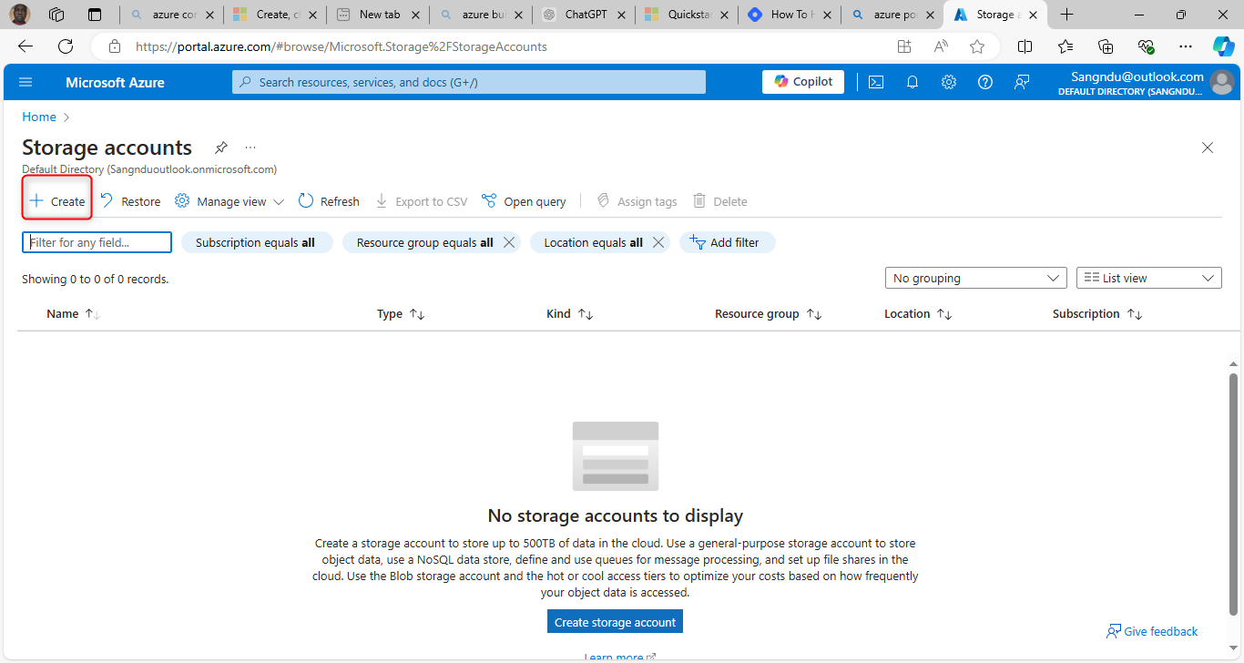
Task: Switch to the azure bui browser tab
Action: coord(479,15)
